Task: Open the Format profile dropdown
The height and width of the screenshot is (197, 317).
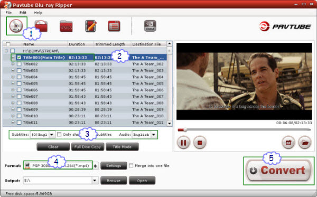Action: (x=95, y=166)
